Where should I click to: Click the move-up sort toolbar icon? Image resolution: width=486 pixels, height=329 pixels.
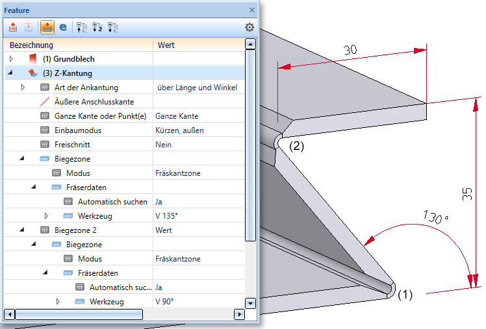tap(82, 27)
